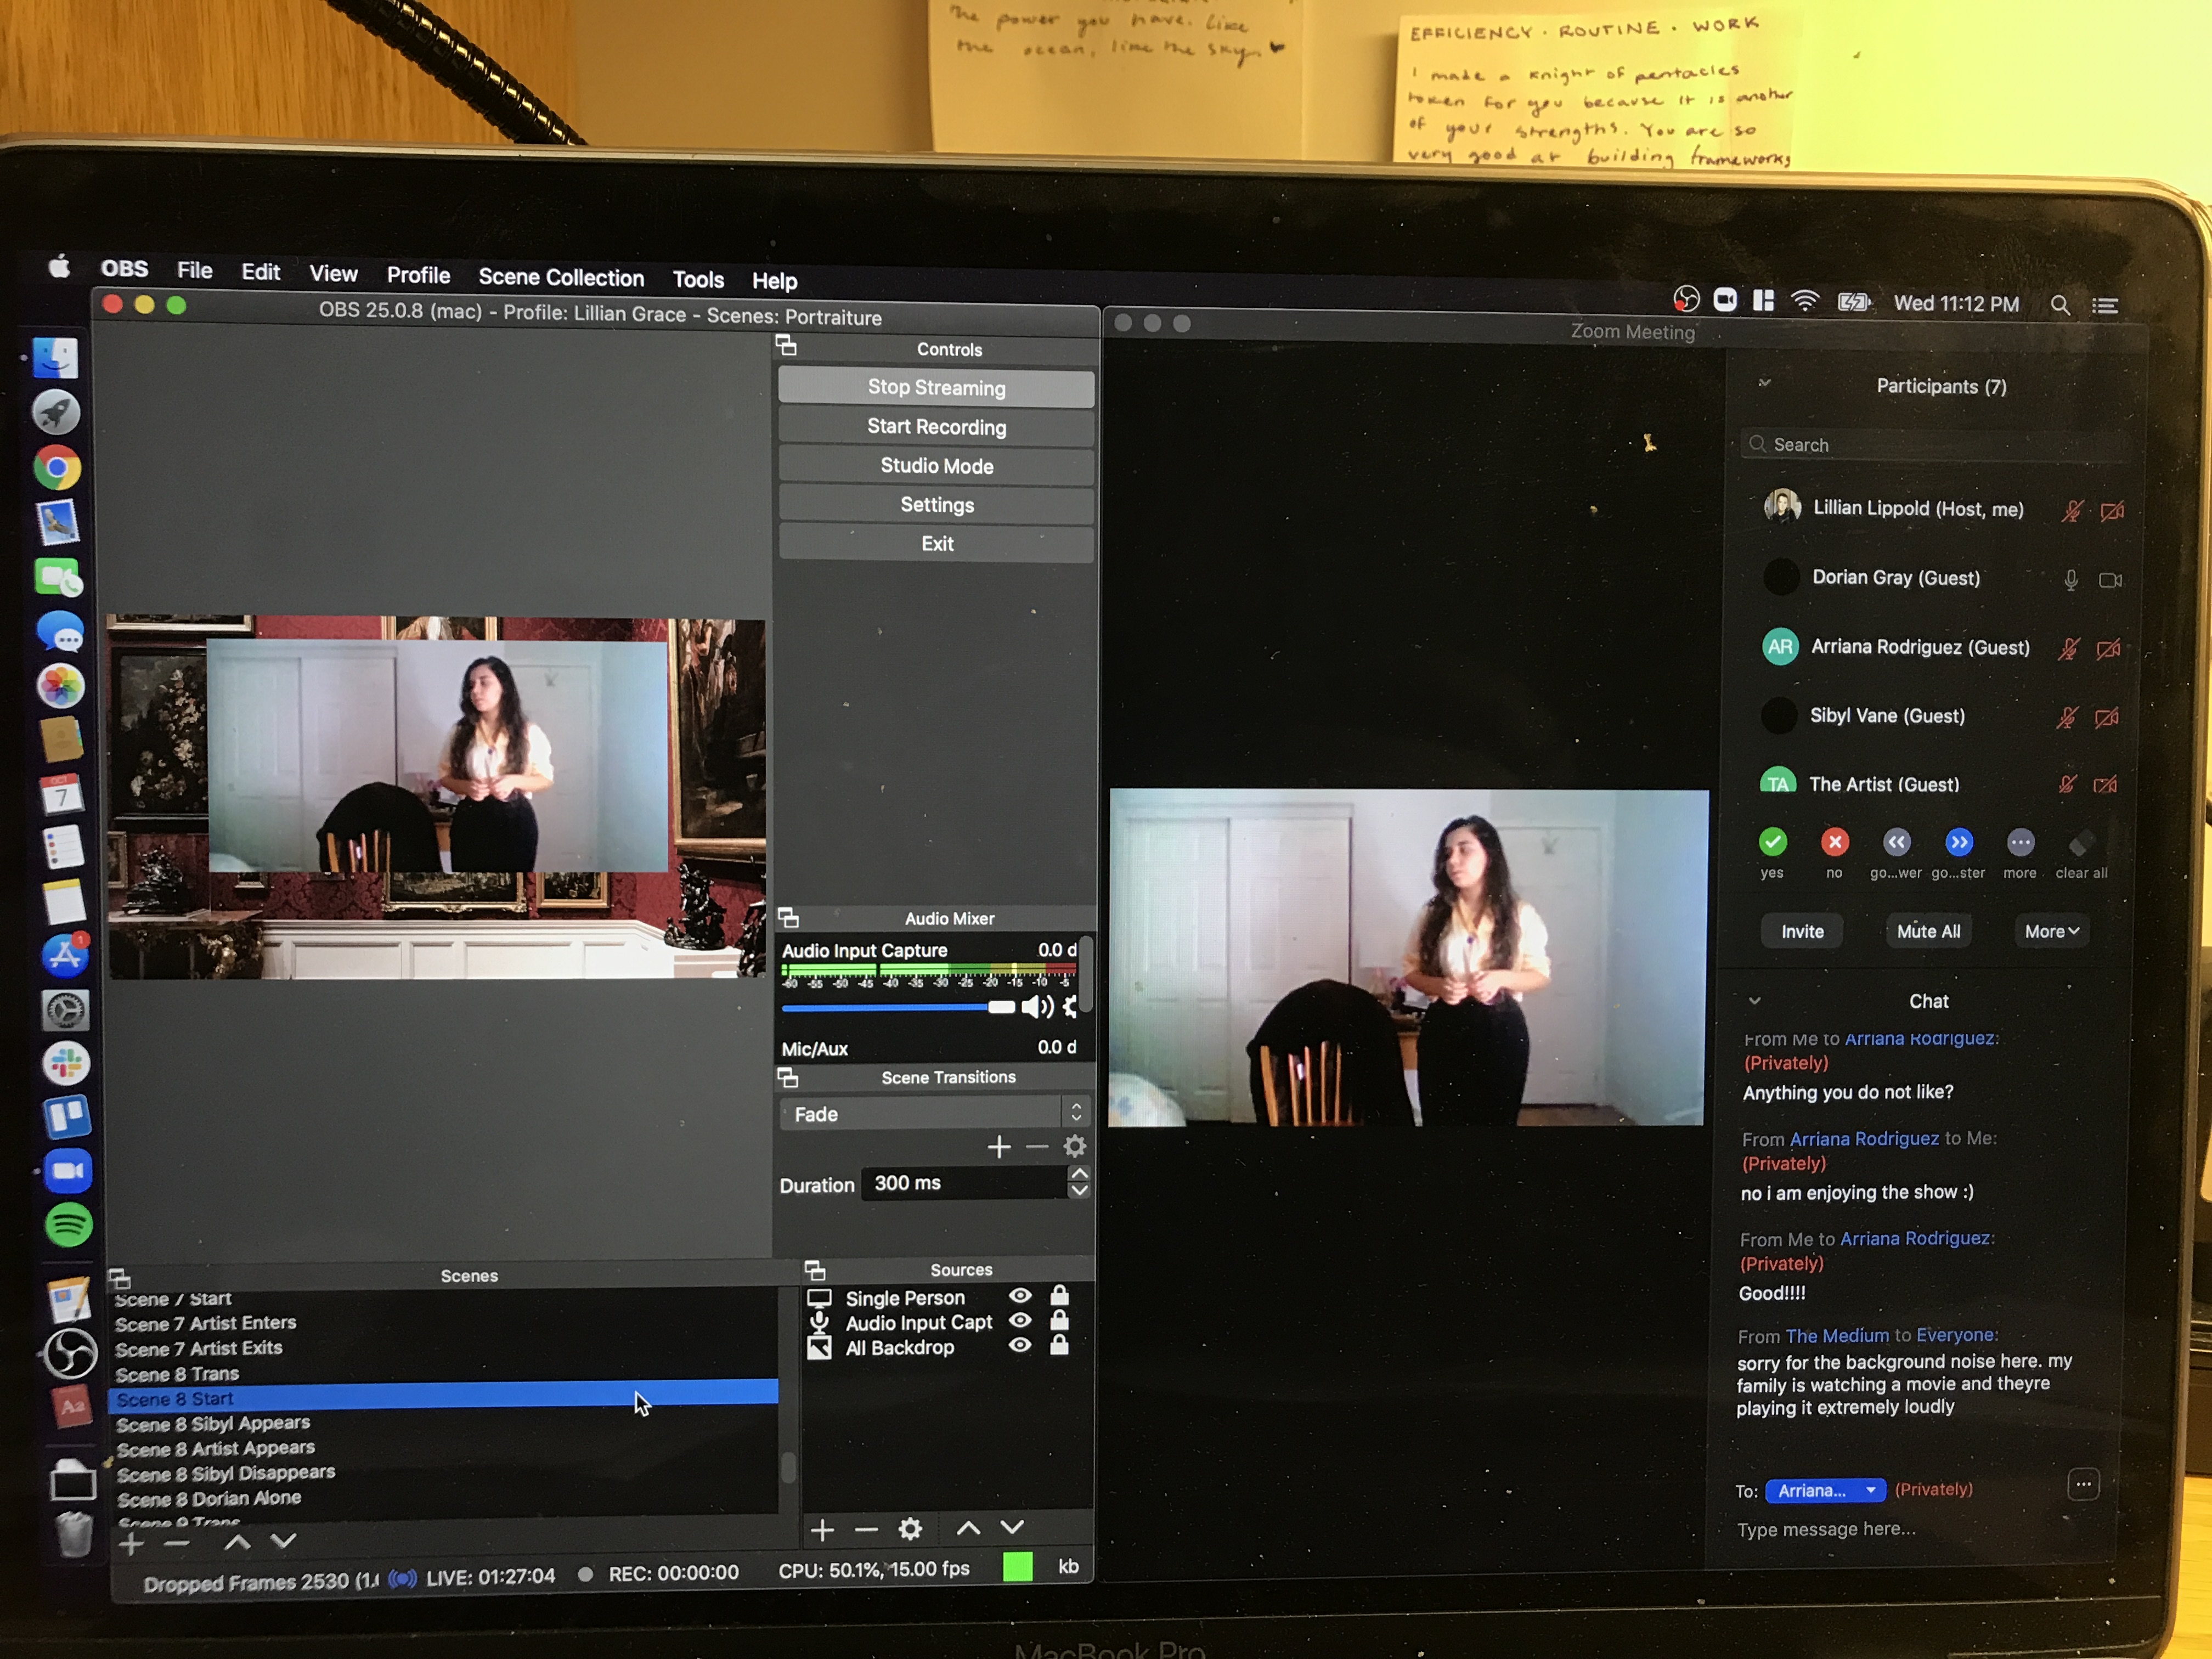The width and height of the screenshot is (2212, 1659).
Task: Move source down with arrow
Action: 1012,1527
